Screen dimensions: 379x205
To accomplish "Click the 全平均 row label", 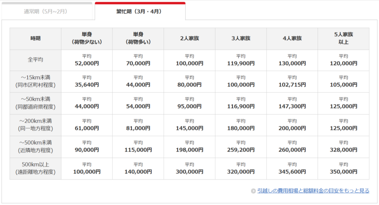I will tap(36, 59).
